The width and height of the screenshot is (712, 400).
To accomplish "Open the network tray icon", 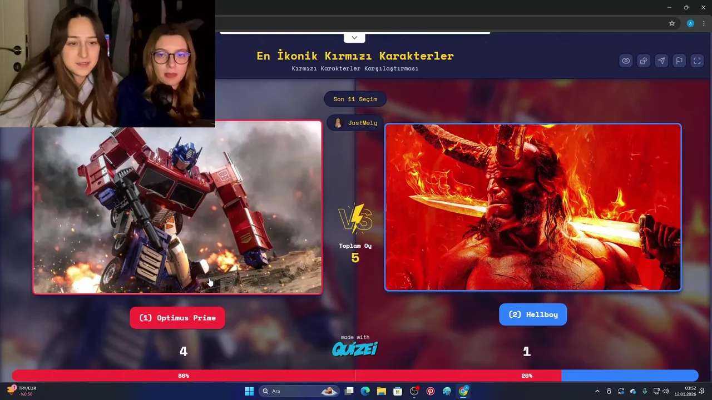I will [656, 392].
